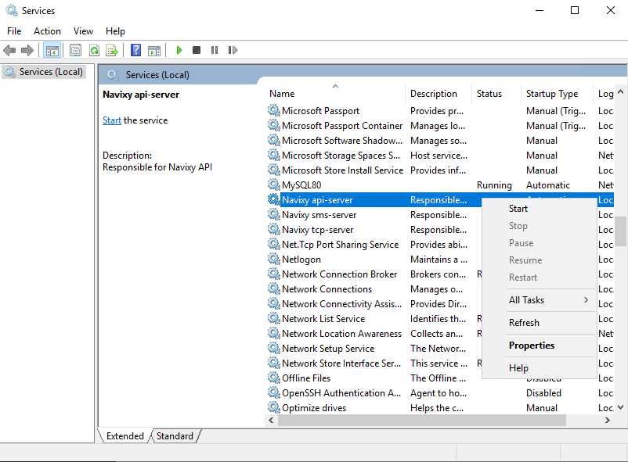628x462 pixels.
Task: Click the Forward arrow toolbar icon
Action: point(27,50)
